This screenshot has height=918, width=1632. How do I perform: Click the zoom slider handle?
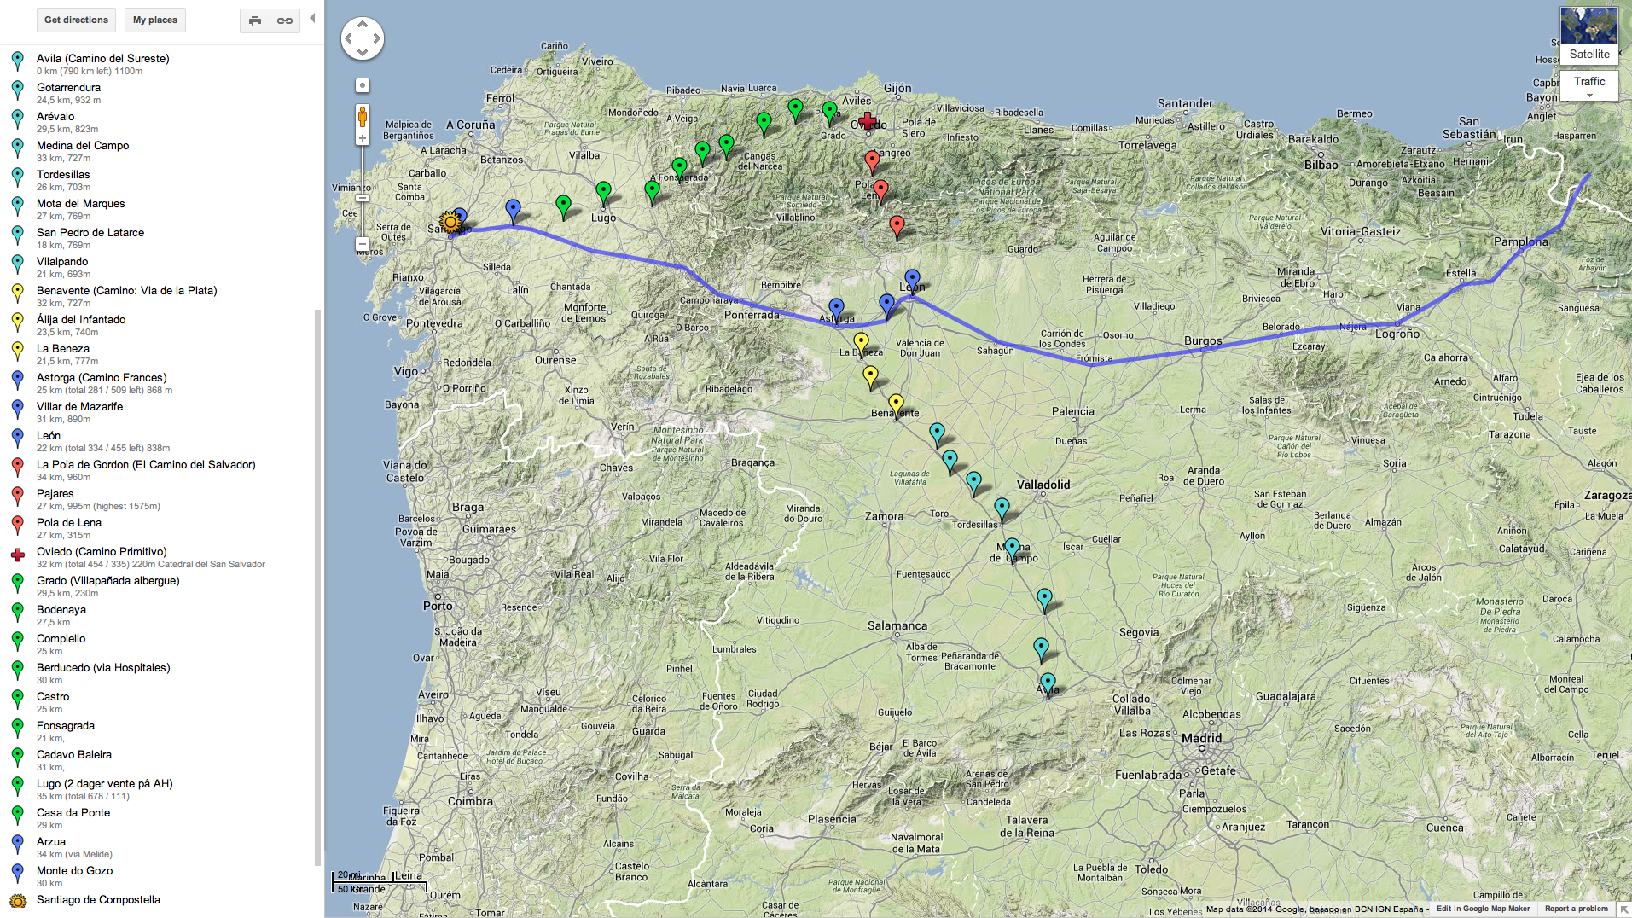pos(363,198)
